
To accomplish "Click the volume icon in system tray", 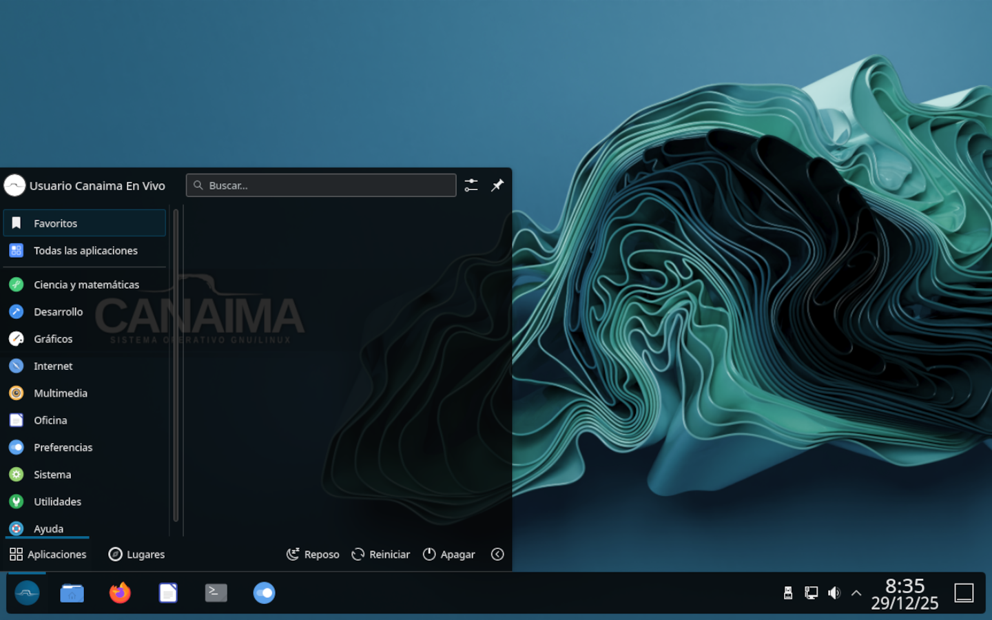I will 834,592.
